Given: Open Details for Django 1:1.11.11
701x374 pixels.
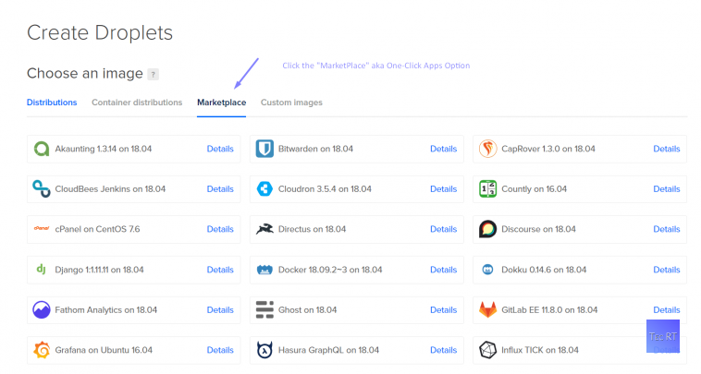Looking at the screenshot, I should pyautogui.click(x=220, y=270).
